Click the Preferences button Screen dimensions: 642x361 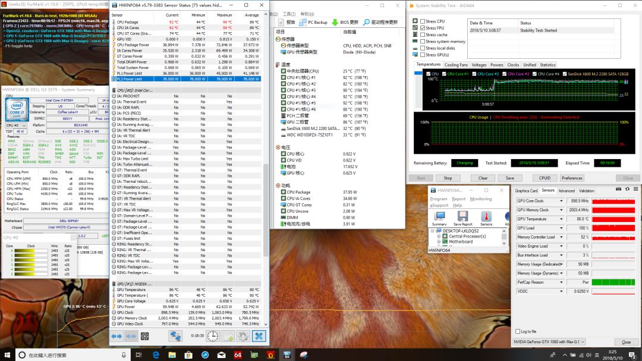point(572,178)
